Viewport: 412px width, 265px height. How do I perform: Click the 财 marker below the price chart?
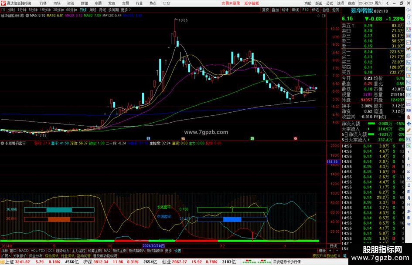pos(149,138)
